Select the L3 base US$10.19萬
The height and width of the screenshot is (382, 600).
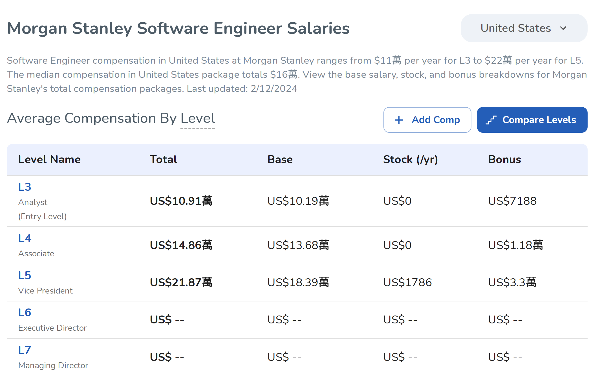(298, 201)
